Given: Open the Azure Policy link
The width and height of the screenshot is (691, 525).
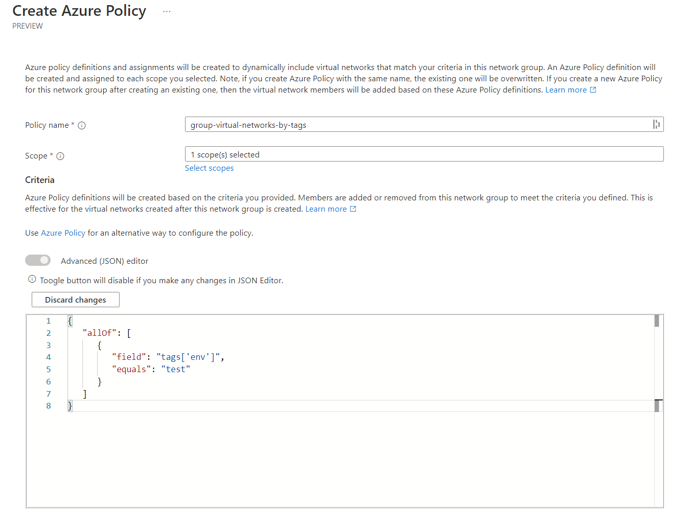Looking at the screenshot, I should coord(63,233).
